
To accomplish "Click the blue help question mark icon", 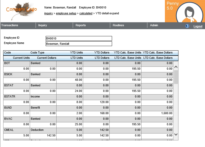I will (187, 26).
